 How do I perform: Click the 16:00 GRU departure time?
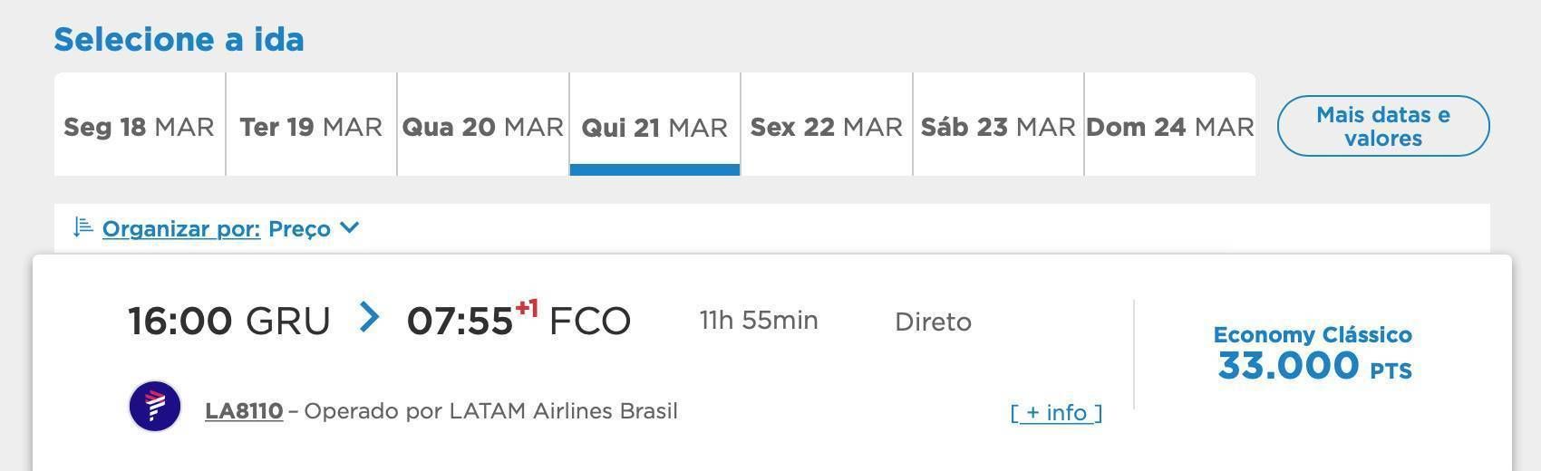click(x=229, y=321)
